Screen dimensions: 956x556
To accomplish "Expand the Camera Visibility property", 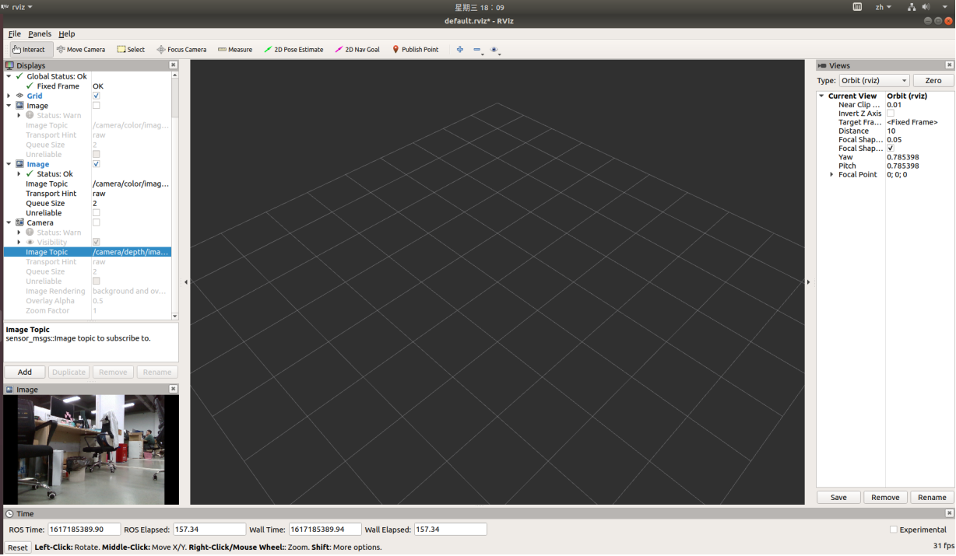I will [x=19, y=243].
